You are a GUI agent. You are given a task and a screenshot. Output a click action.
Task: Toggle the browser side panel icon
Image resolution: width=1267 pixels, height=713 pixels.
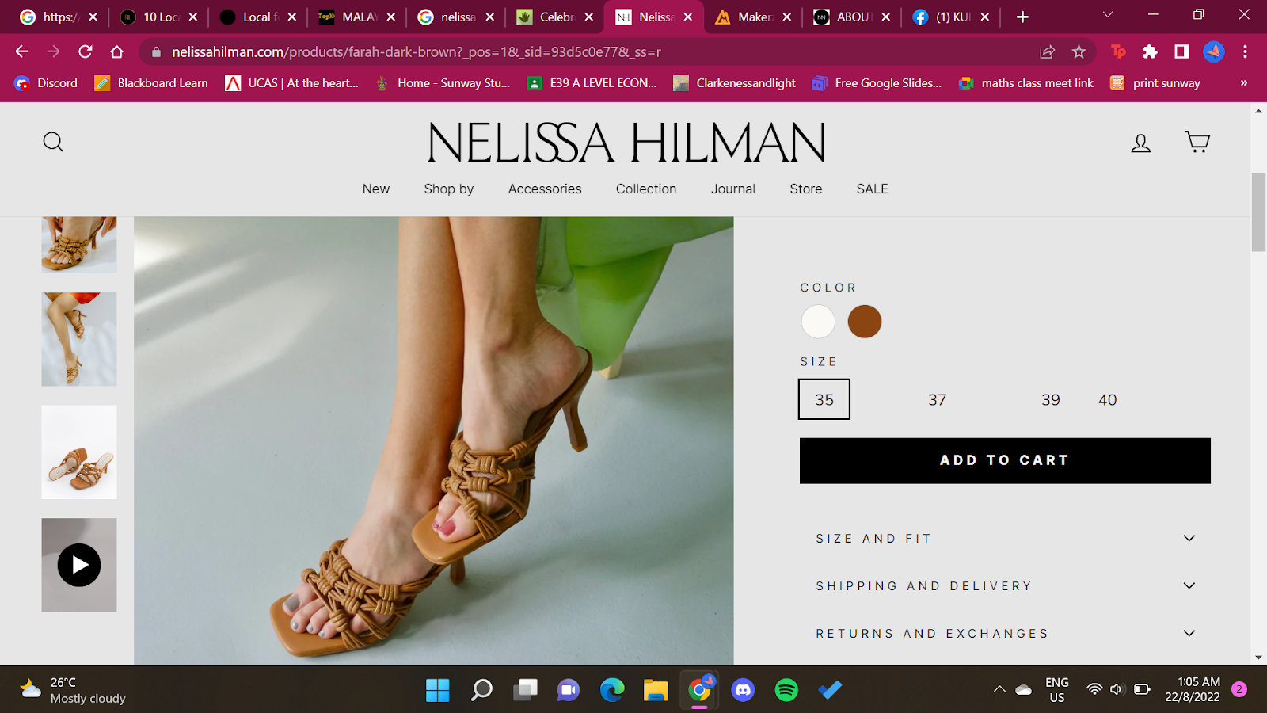point(1181,51)
